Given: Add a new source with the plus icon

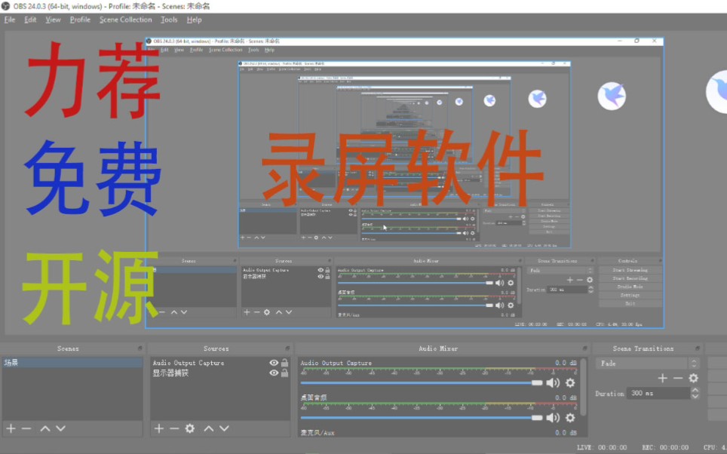Looking at the screenshot, I should [158, 428].
